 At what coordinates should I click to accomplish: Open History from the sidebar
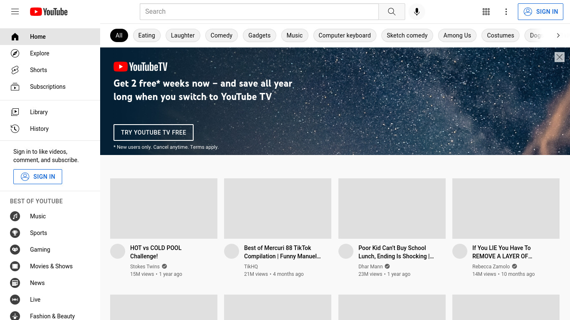coord(50,129)
